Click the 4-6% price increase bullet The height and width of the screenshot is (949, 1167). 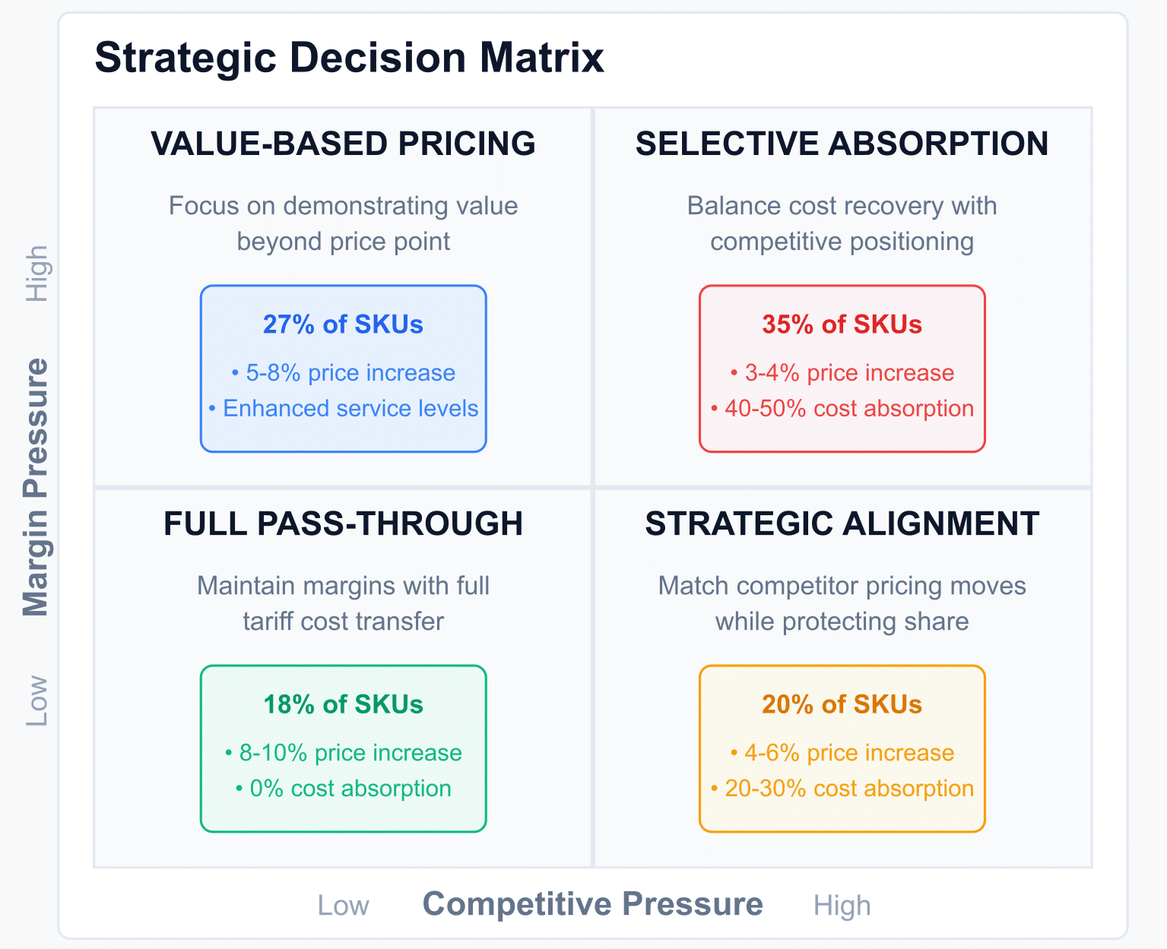coord(842,753)
